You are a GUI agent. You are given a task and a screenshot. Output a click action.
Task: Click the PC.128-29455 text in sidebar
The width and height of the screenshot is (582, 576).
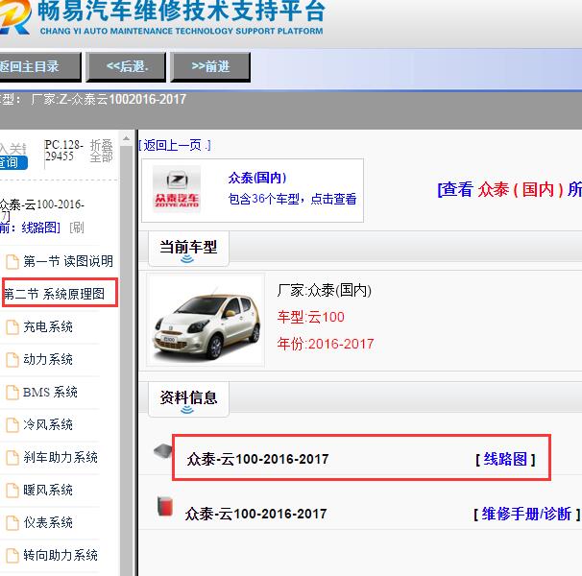63,151
